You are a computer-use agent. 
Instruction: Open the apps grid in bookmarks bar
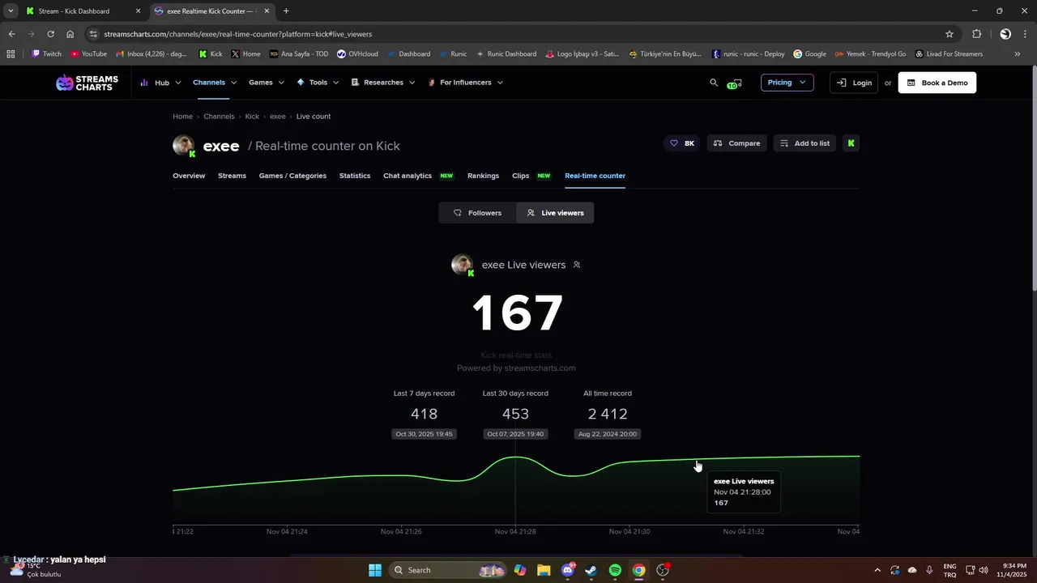(11, 54)
